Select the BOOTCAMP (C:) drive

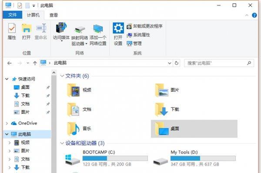107,158
